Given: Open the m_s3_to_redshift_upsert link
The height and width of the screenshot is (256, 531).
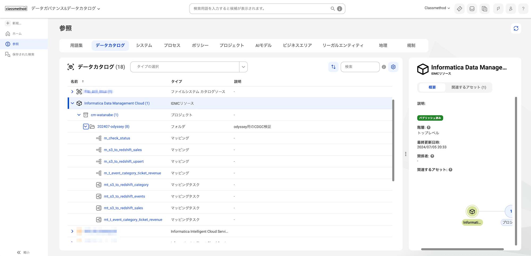Looking at the screenshot, I should (124, 161).
